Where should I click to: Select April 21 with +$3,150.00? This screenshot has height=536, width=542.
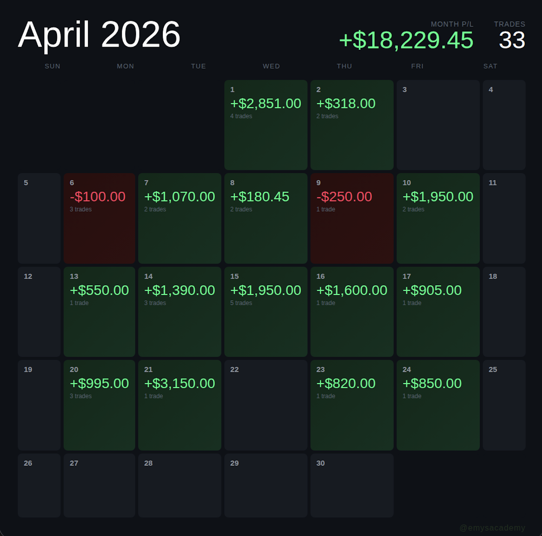point(180,405)
